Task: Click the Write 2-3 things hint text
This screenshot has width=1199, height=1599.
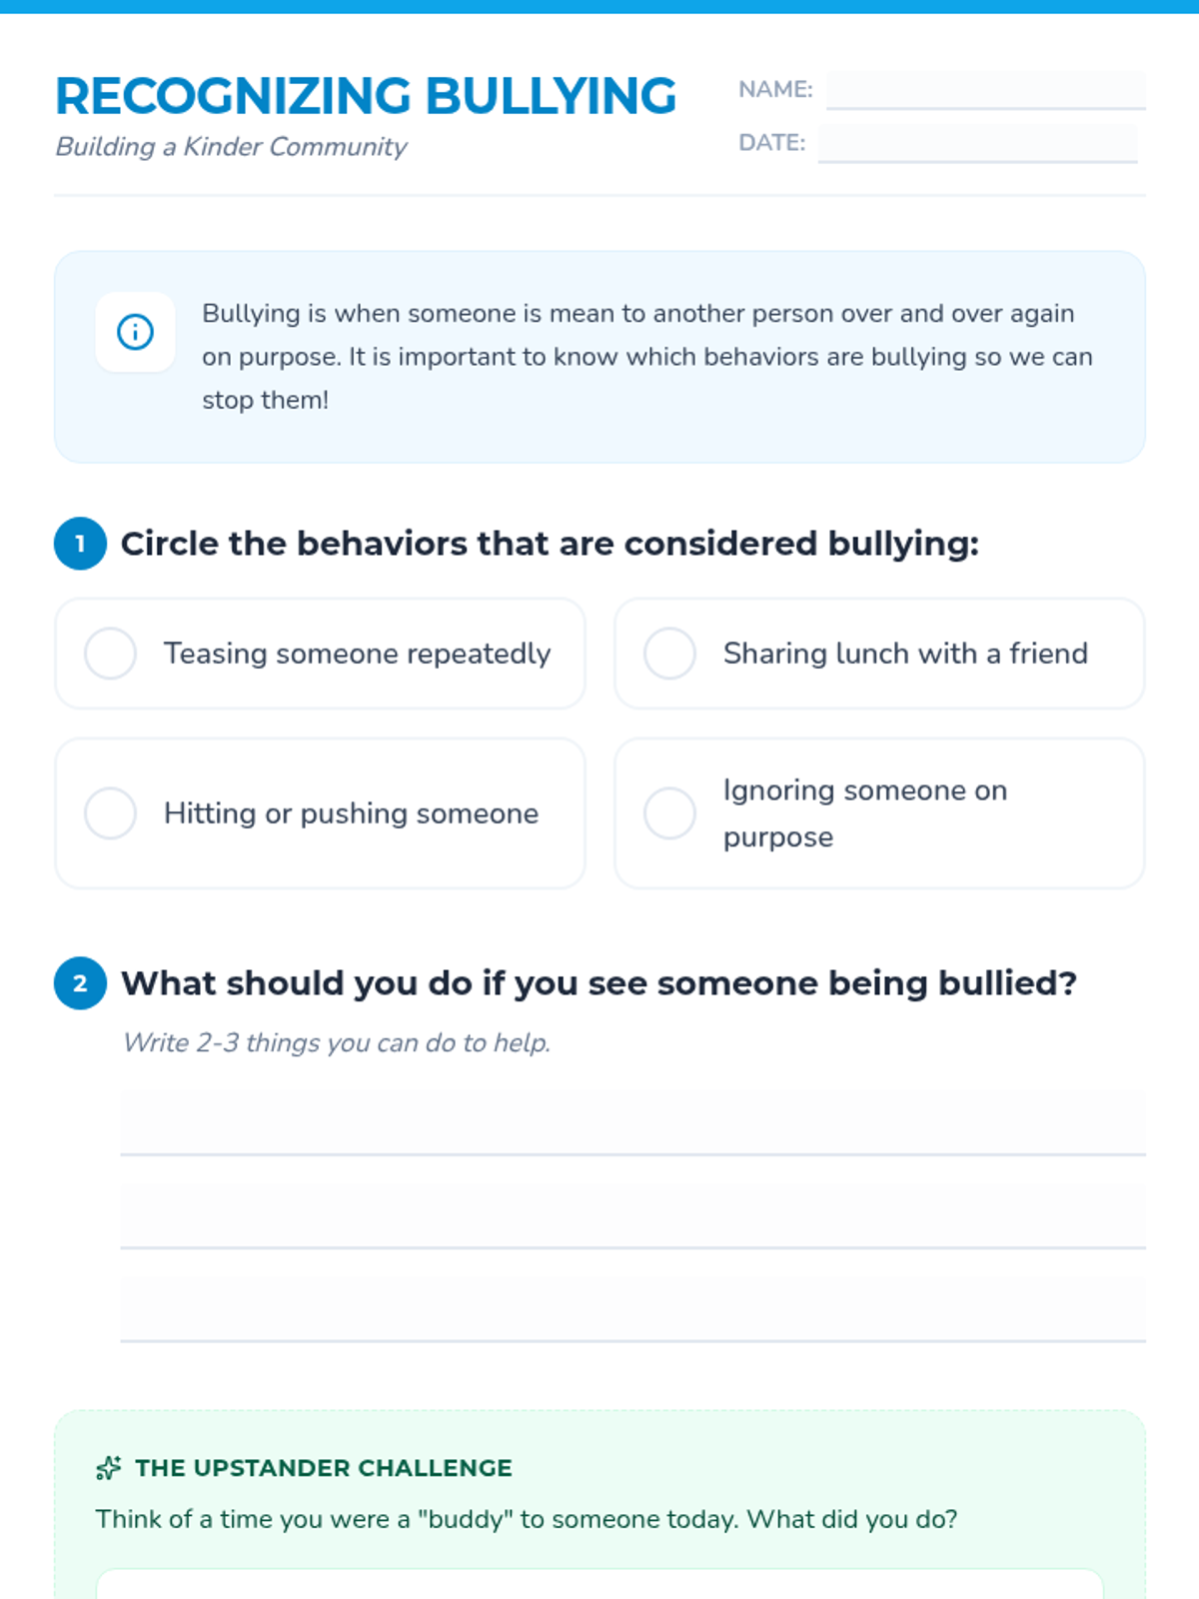Action: pos(336,1042)
